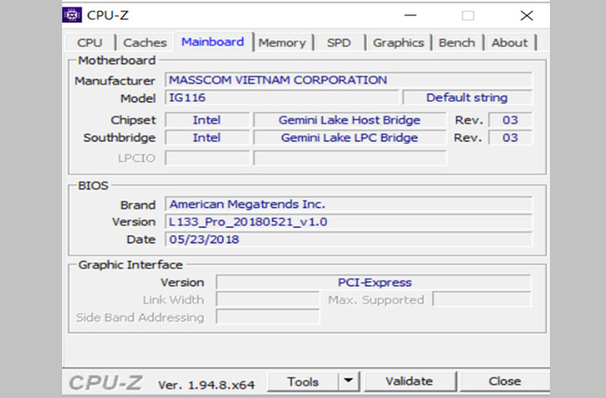606x398 pixels.
Task: Click the Southbridge Rev. 03 value
Action: tap(510, 138)
